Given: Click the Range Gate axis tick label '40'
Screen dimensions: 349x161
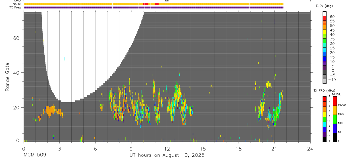Looking at the screenshot, I should tap(17, 73).
